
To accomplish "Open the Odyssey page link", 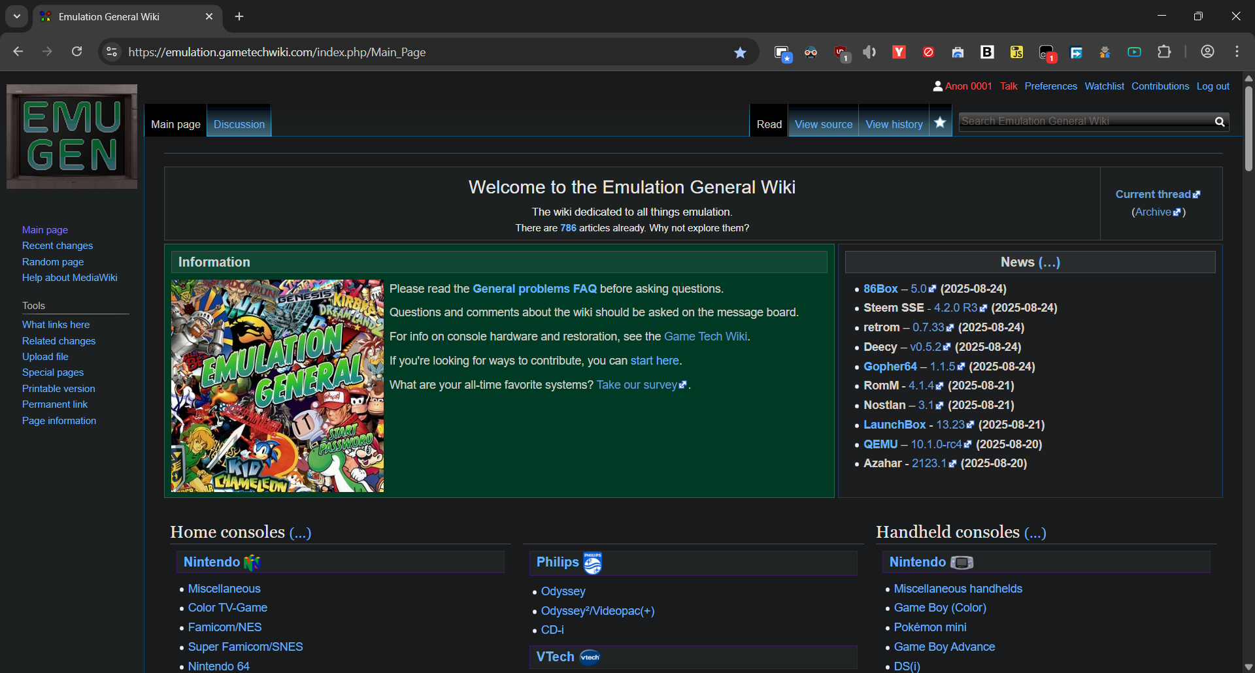I will 563,591.
